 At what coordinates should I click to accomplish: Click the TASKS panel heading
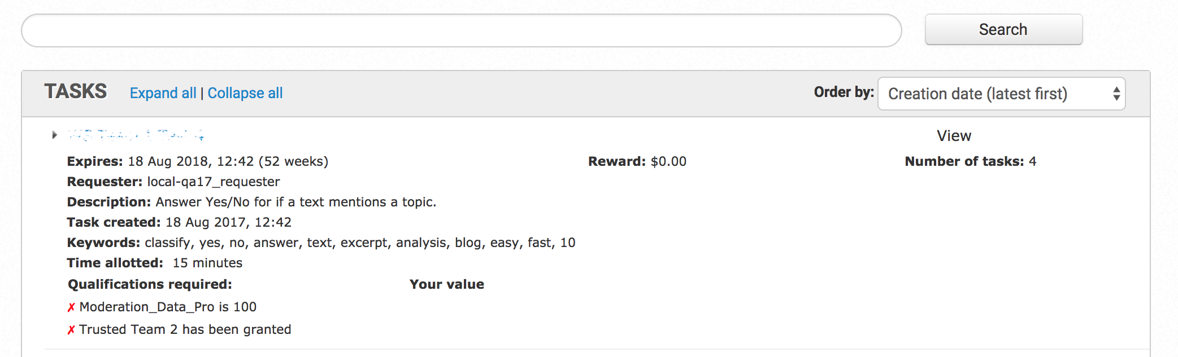76,91
